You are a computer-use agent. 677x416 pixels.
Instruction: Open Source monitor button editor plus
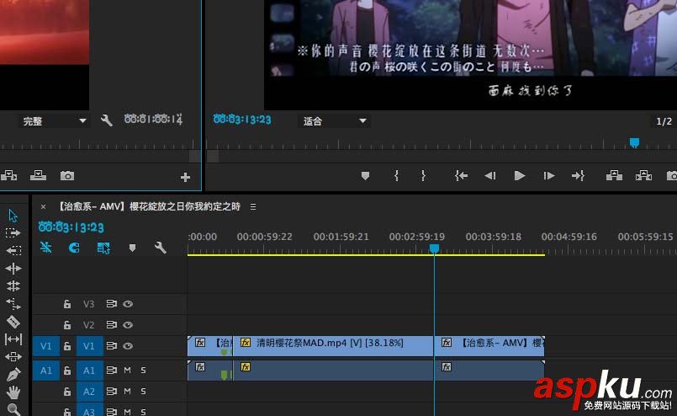click(185, 177)
